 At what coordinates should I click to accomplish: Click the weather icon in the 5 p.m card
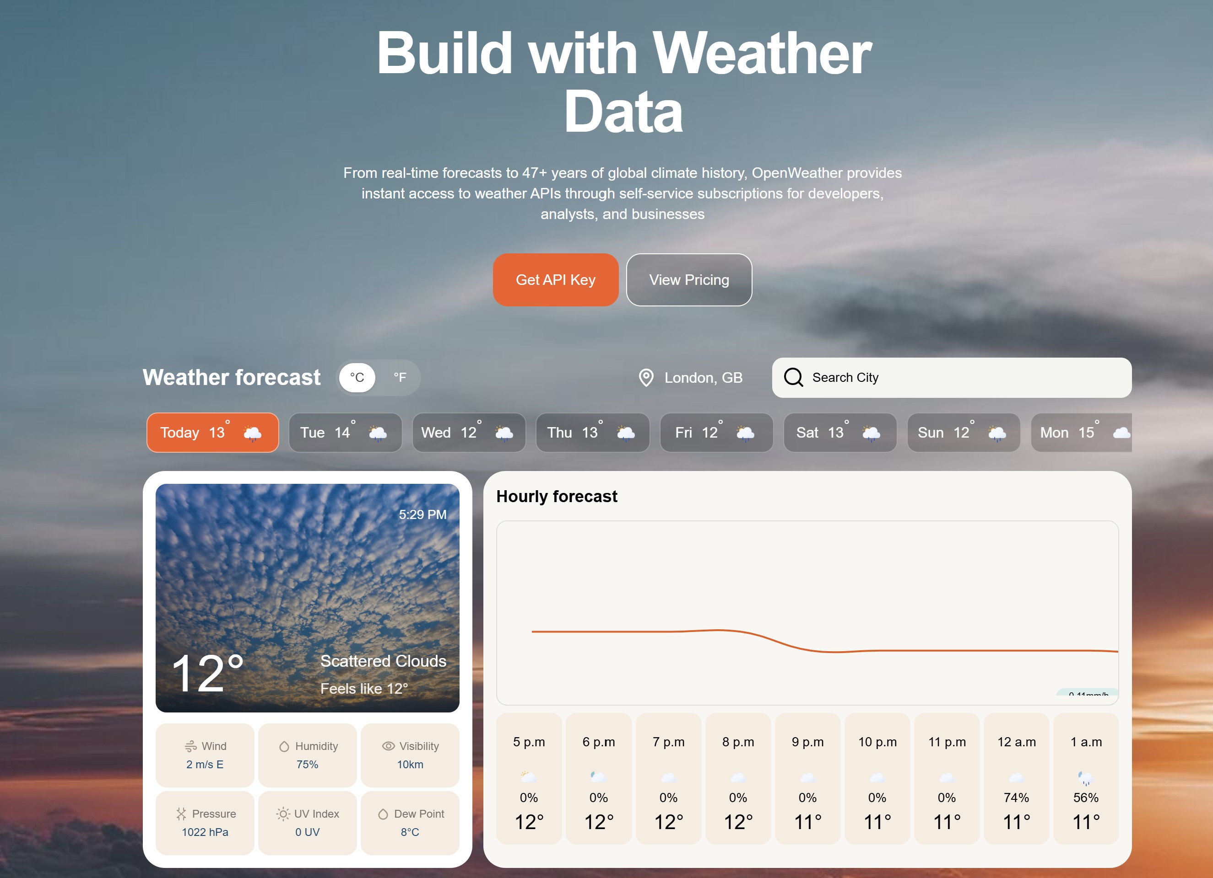tap(528, 777)
